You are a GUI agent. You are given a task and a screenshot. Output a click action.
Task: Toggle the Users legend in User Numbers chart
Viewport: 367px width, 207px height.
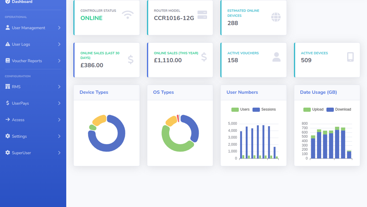click(240, 110)
